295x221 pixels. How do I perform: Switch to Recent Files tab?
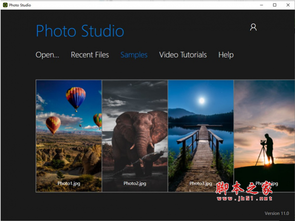coord(90,55)
